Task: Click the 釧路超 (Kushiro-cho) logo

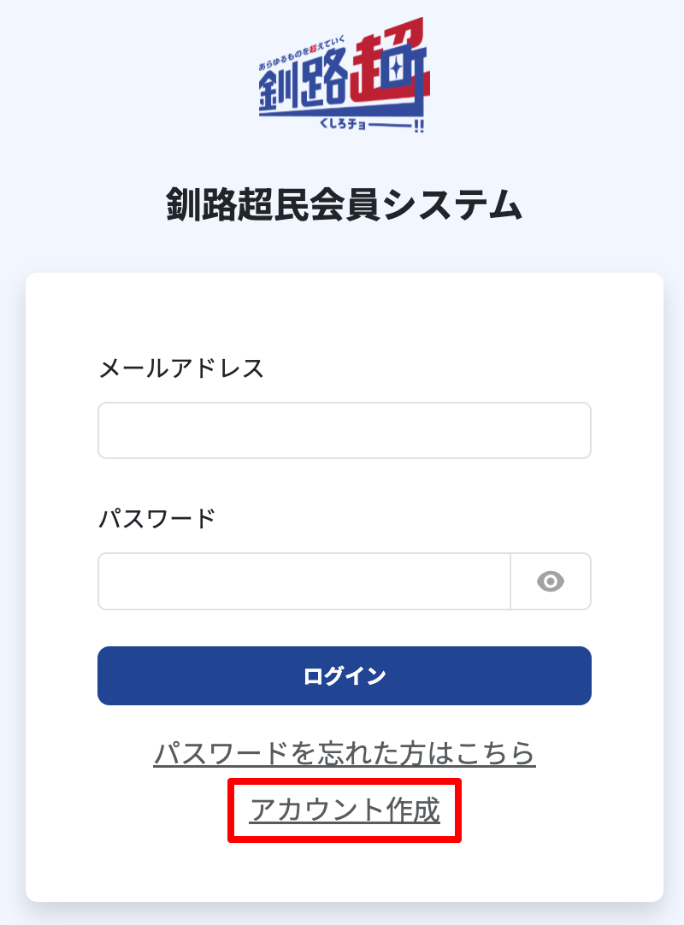Action: coord(342,77)
